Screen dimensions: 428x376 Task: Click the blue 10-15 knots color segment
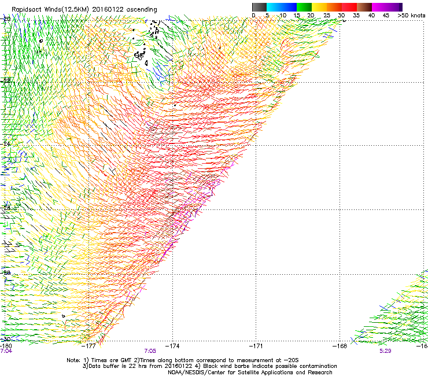(x=289, y=7)
